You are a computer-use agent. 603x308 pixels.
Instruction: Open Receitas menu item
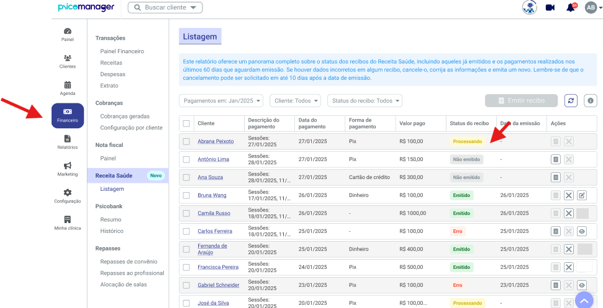pos(111,63)
